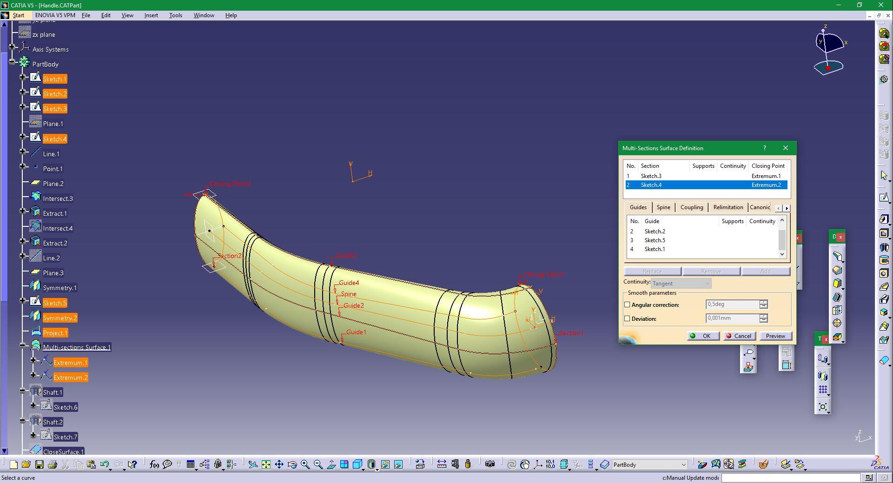Click the New document icon
Image resolution: width=893 pixels, height=483 pixels.
13,464
